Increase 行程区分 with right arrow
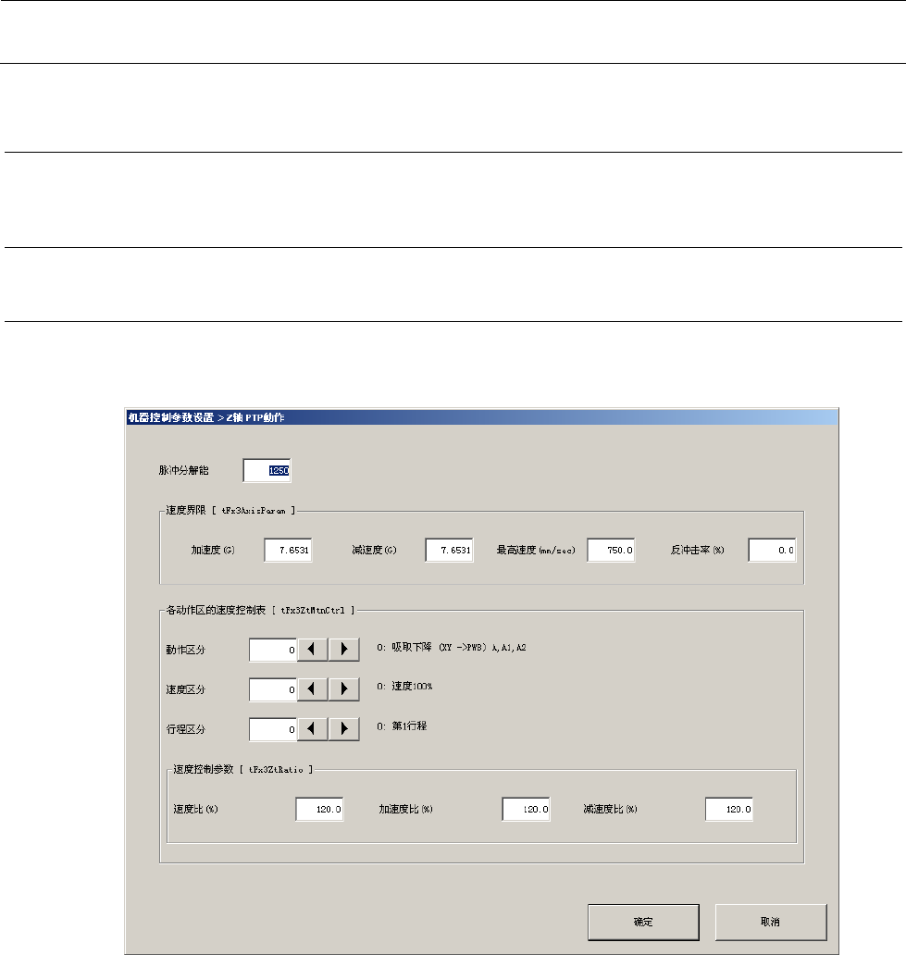This screenshot has width=906, height=955. tap(343, 729)
